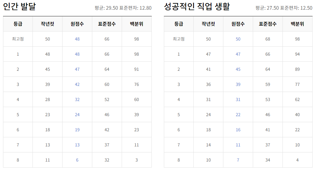Click 작년컷 value 14 in 성공적인 직업 생활 grade 7 row

pyautogui.click(x=208, y=145)
